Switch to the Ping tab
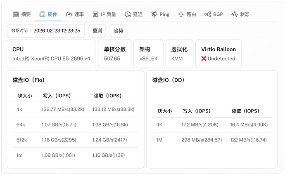This screenshot has width=285, height=176. tap(160, 14)
